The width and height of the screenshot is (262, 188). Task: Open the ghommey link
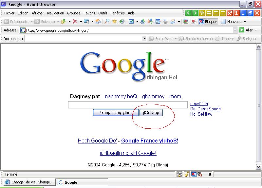tap(153, 96)
